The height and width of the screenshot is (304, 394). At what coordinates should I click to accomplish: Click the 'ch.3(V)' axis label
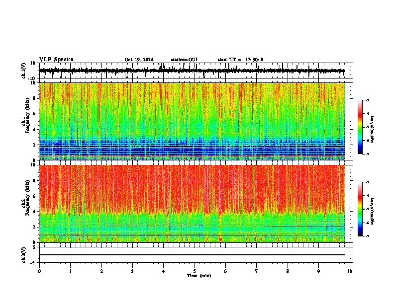click(24, 255)
